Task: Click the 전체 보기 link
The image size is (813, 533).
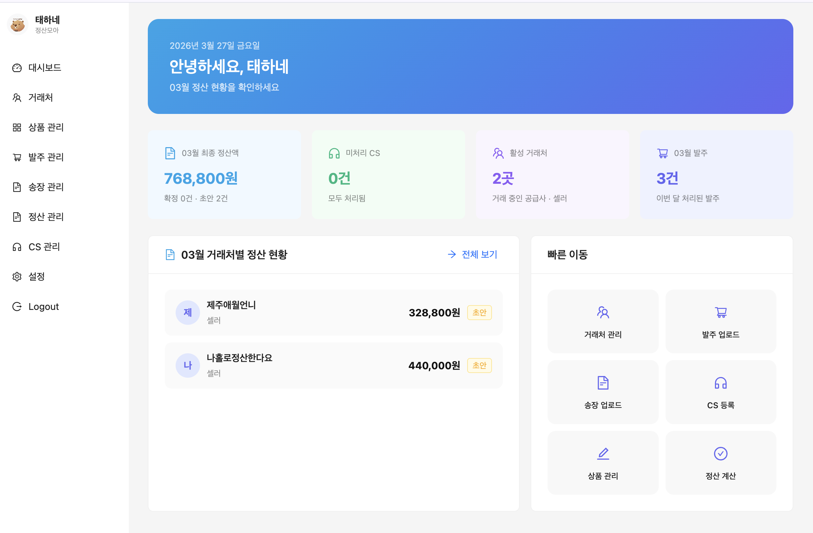Action: click(473, 254)
